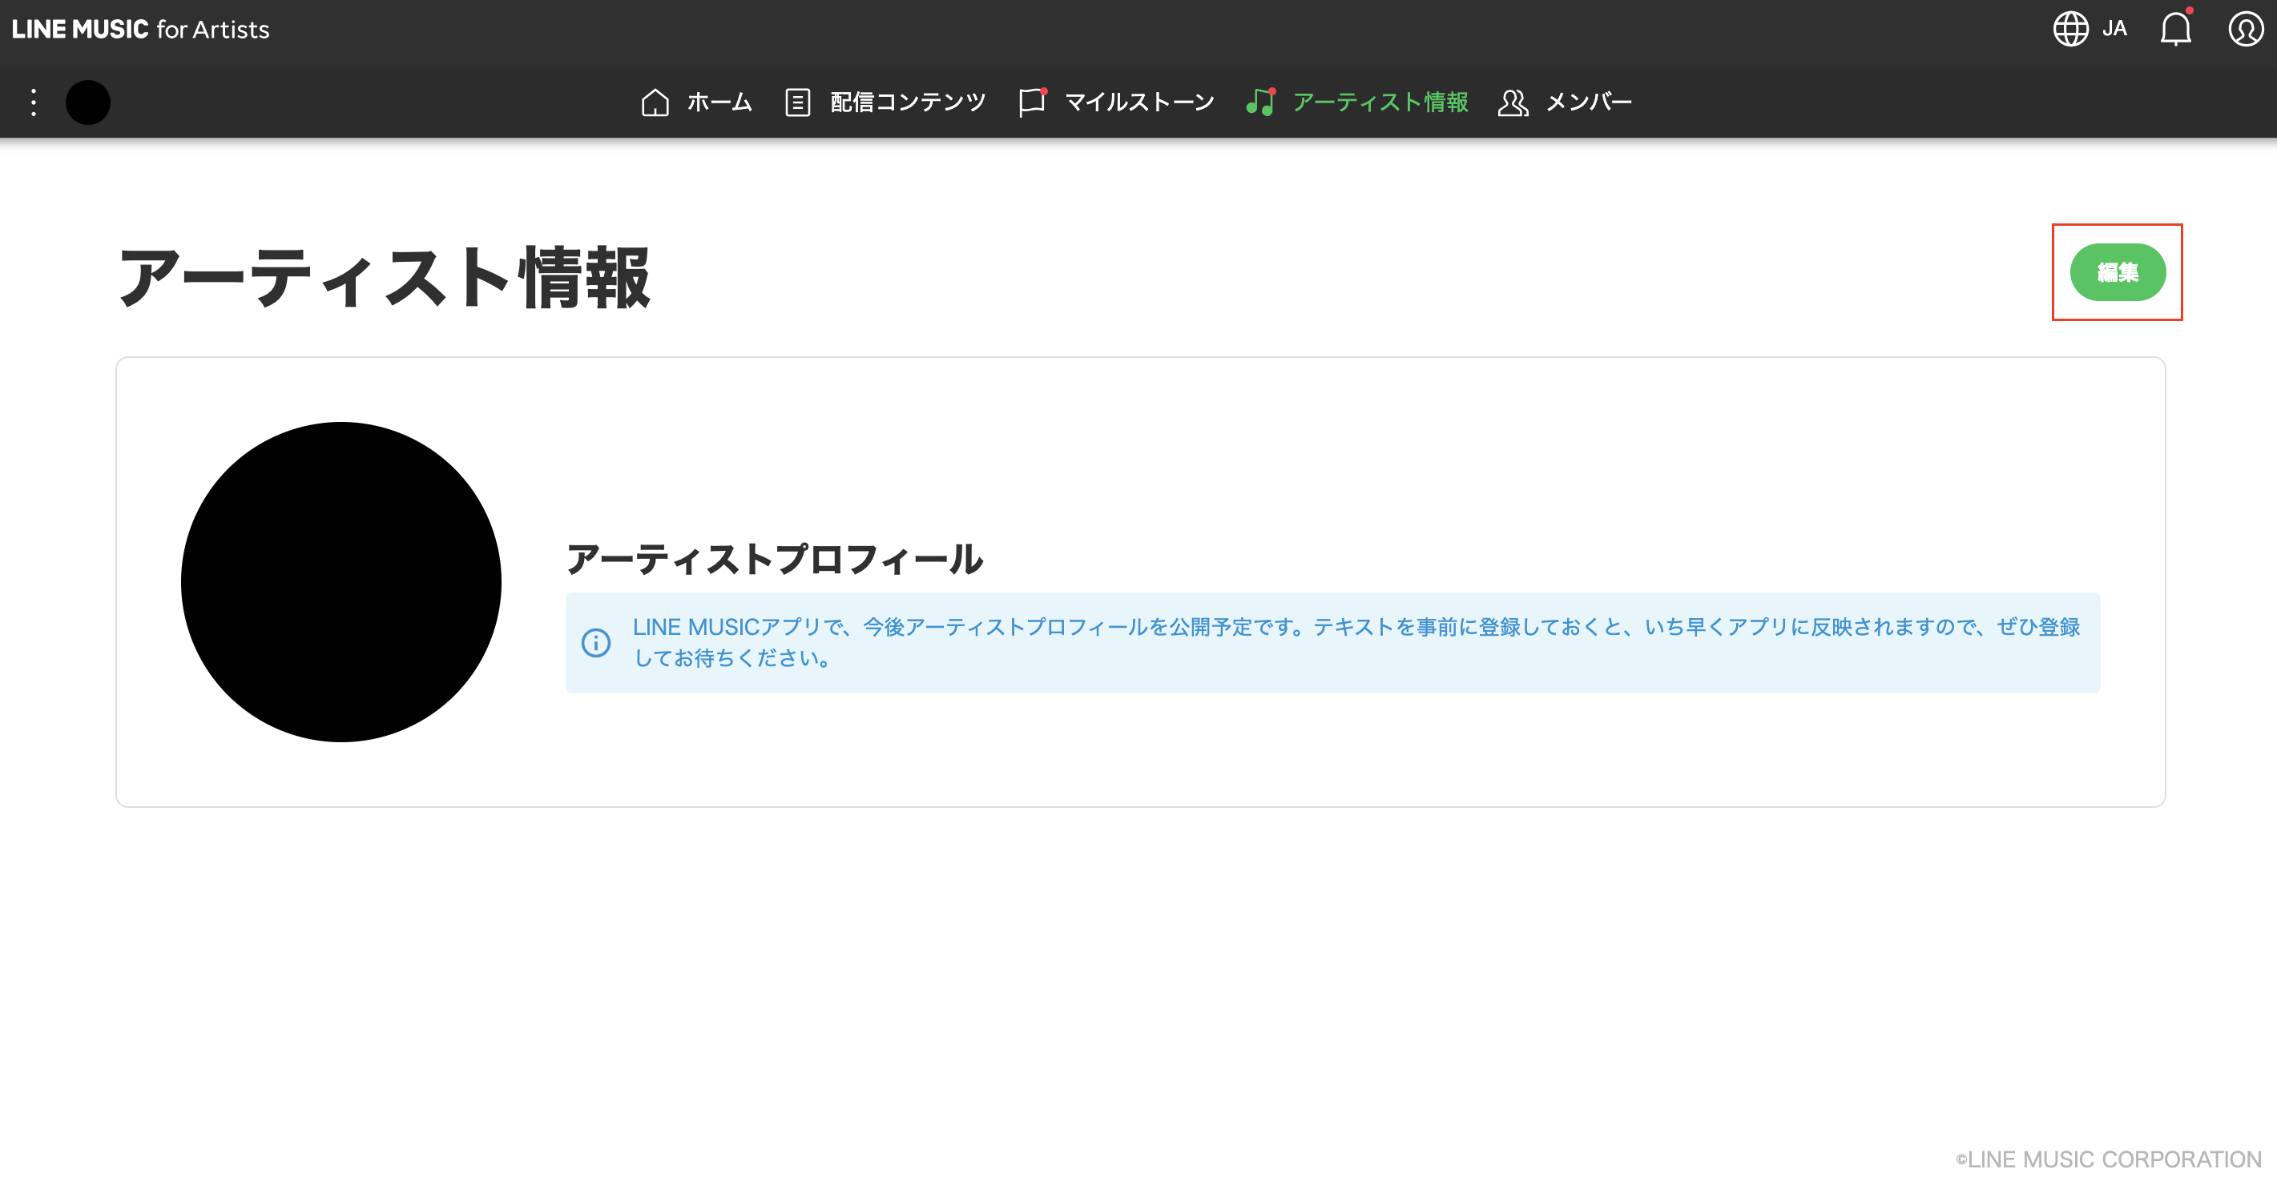Screen dimensions: 2277x1193
Task: Open the 配信コンテンツ tab
Action: [x=885, y=102]
